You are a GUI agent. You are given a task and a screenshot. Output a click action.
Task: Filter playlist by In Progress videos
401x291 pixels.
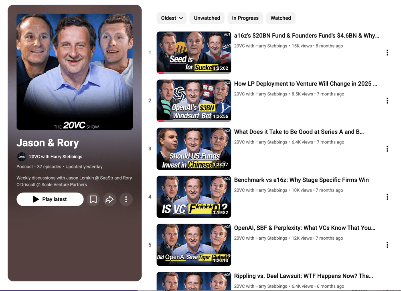[245, 18]
